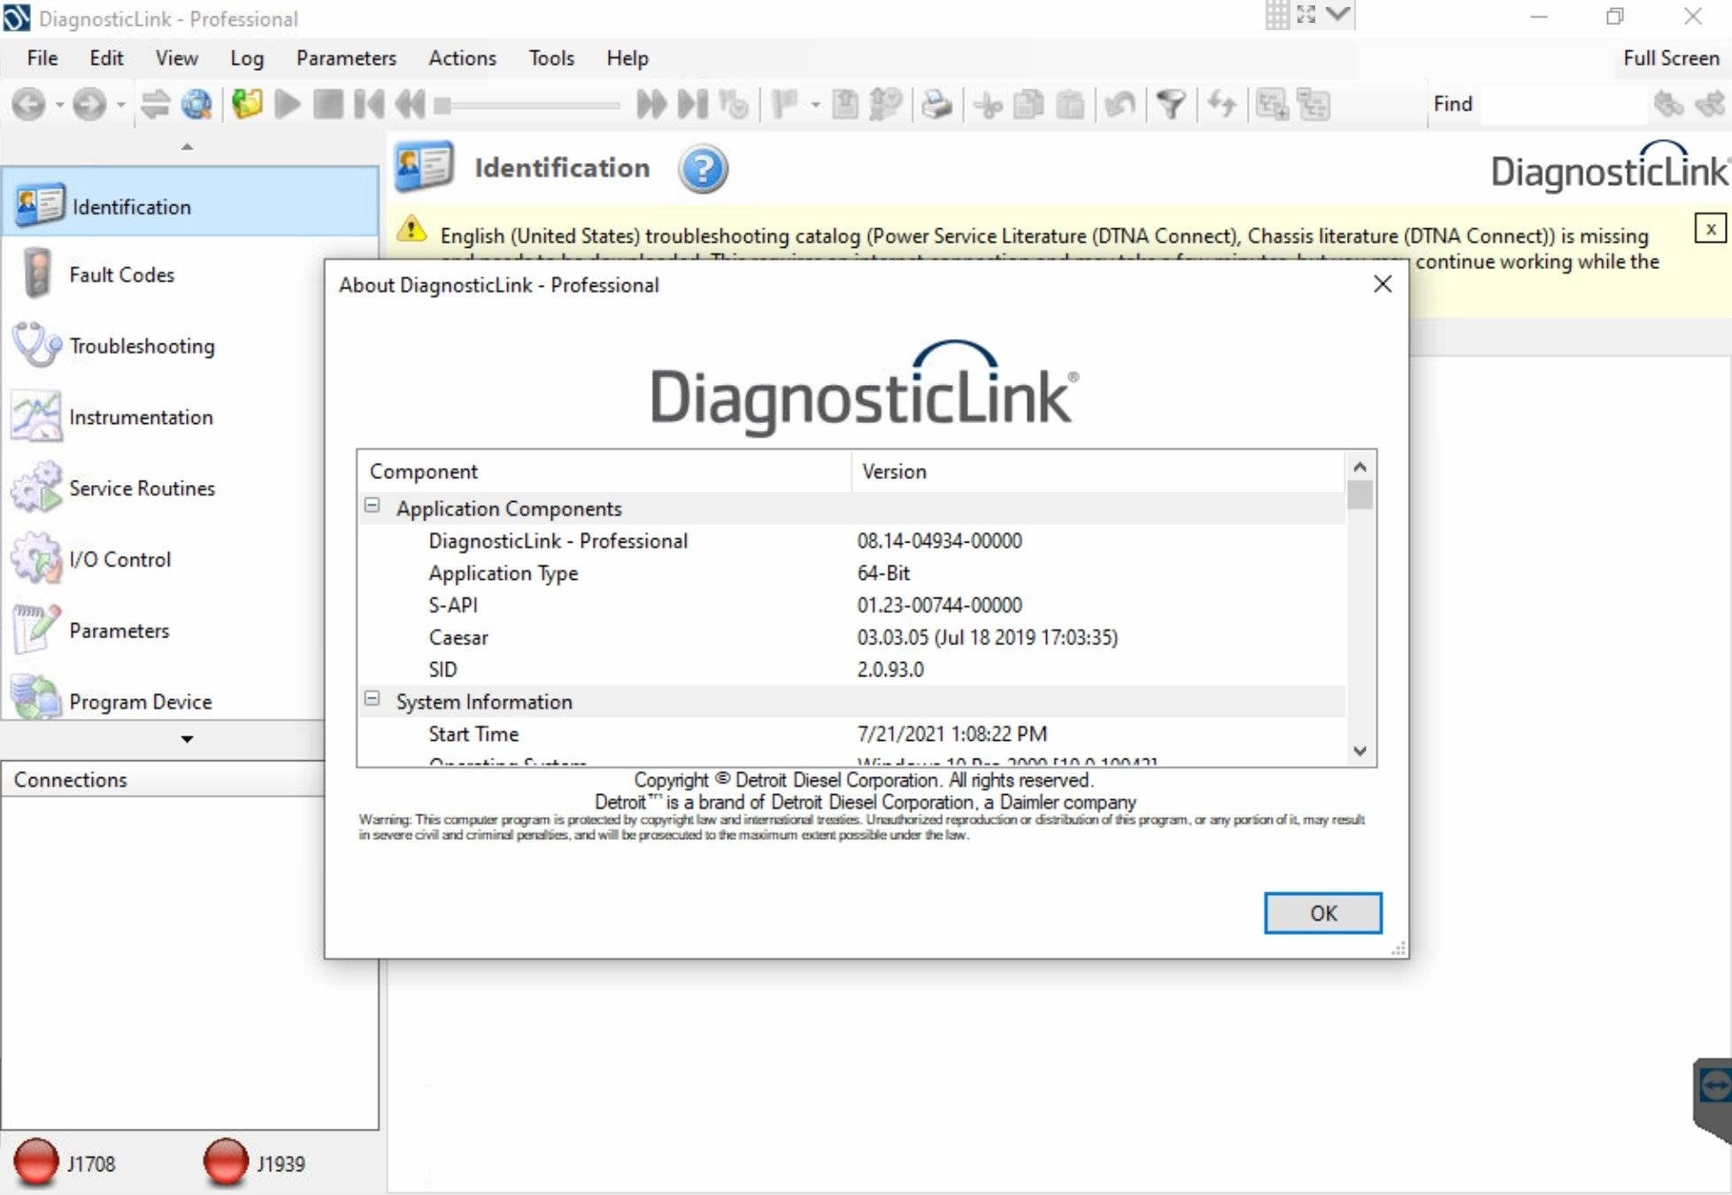The height and width of the screenshot is (1195, 1732).
Task: Open the Log menu
Action: click(247, 58)
